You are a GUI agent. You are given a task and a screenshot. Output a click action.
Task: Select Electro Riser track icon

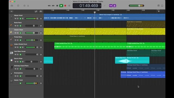coord(11,60)
